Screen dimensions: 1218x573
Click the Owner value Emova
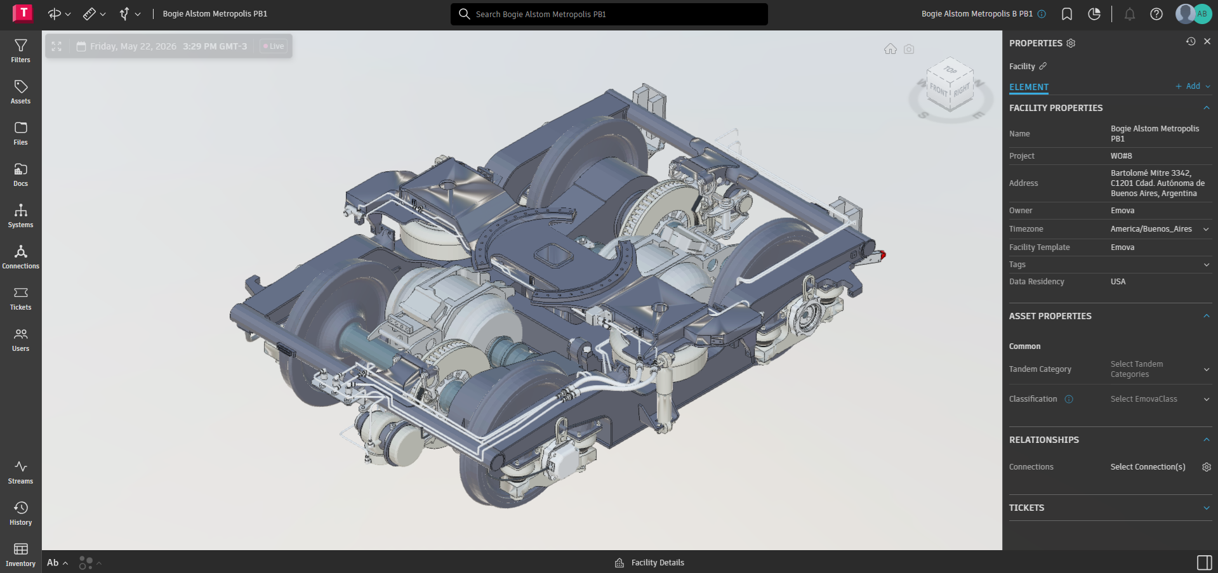tap(1123, 211)
